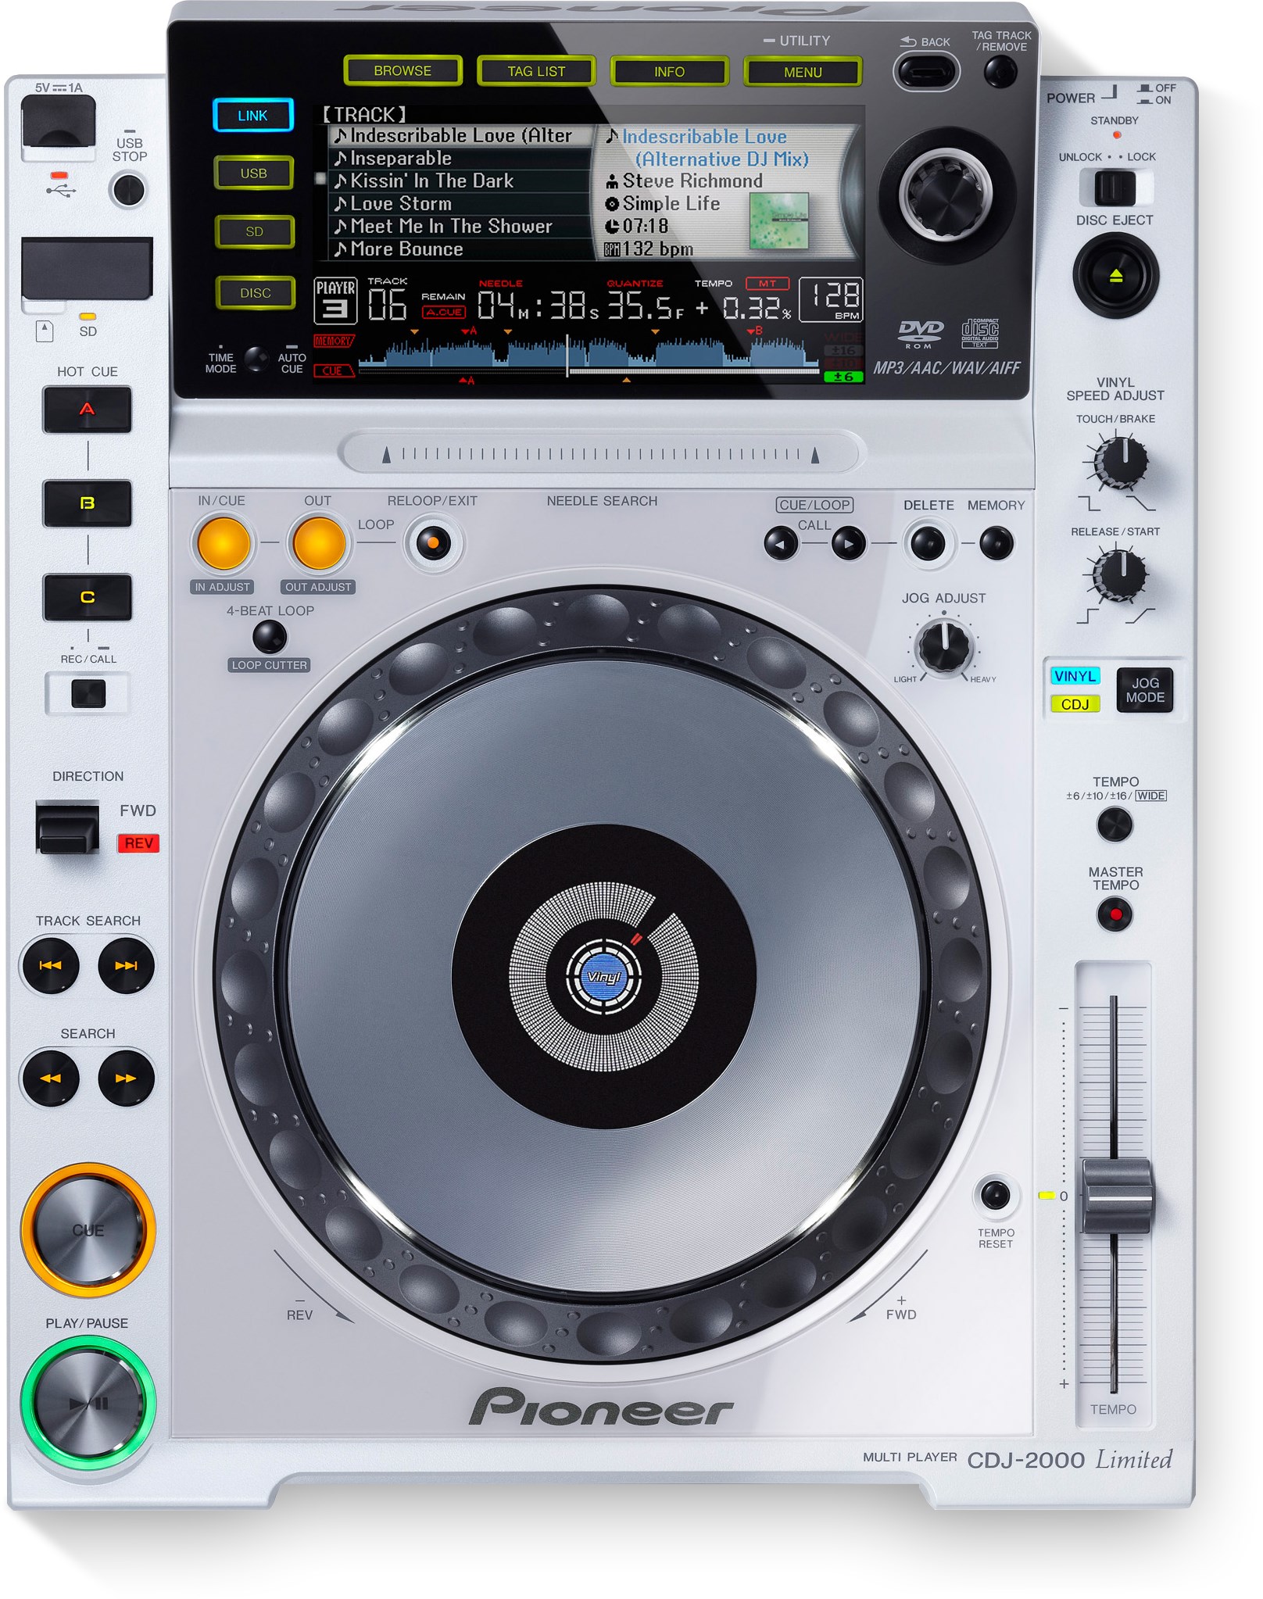Hit the large round CUE button

click(x=88, y=1230)
